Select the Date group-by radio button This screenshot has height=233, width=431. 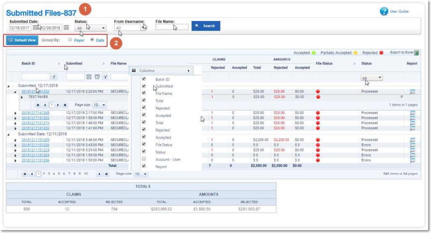92,40
